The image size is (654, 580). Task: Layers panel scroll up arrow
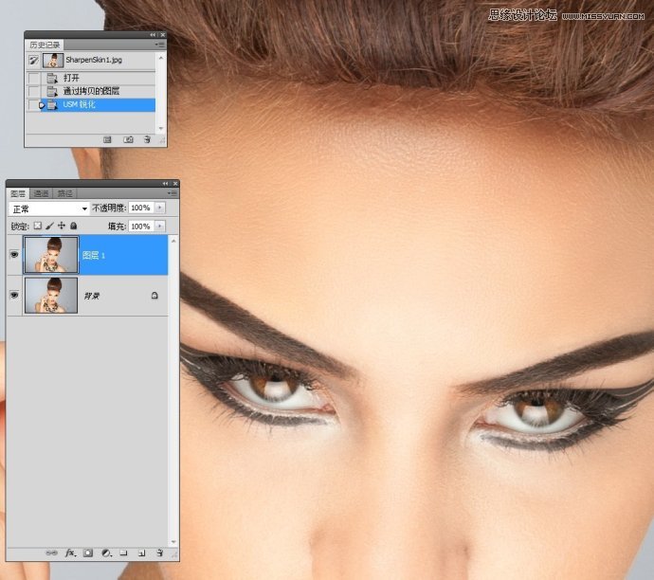click(173, 241)
